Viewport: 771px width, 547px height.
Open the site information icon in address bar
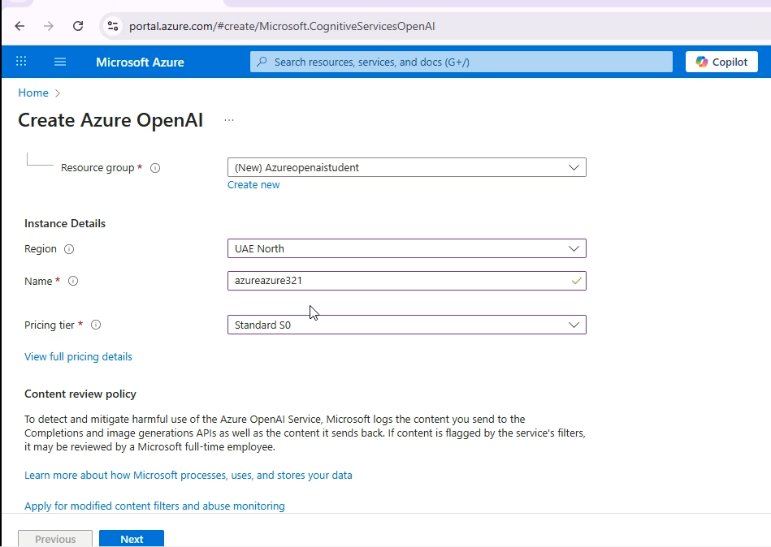[114, 26]
